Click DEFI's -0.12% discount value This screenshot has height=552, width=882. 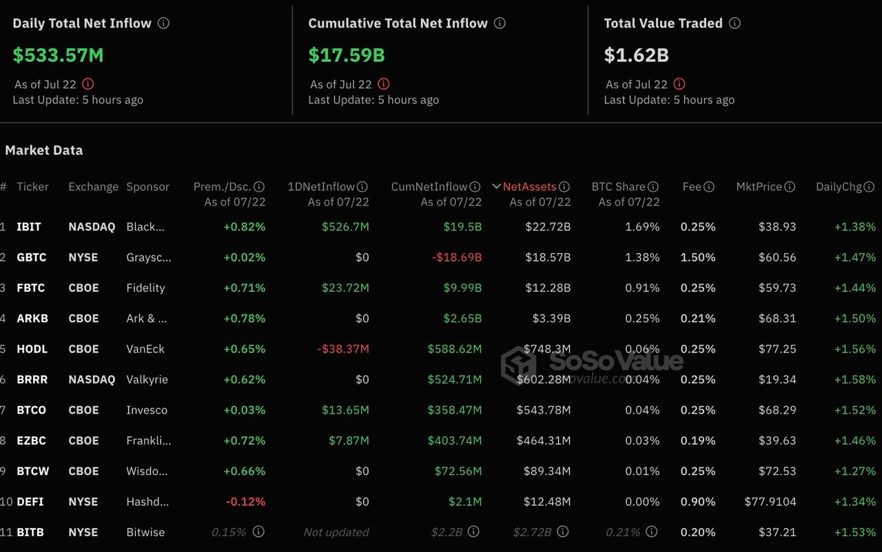click(x=246, y=502)
